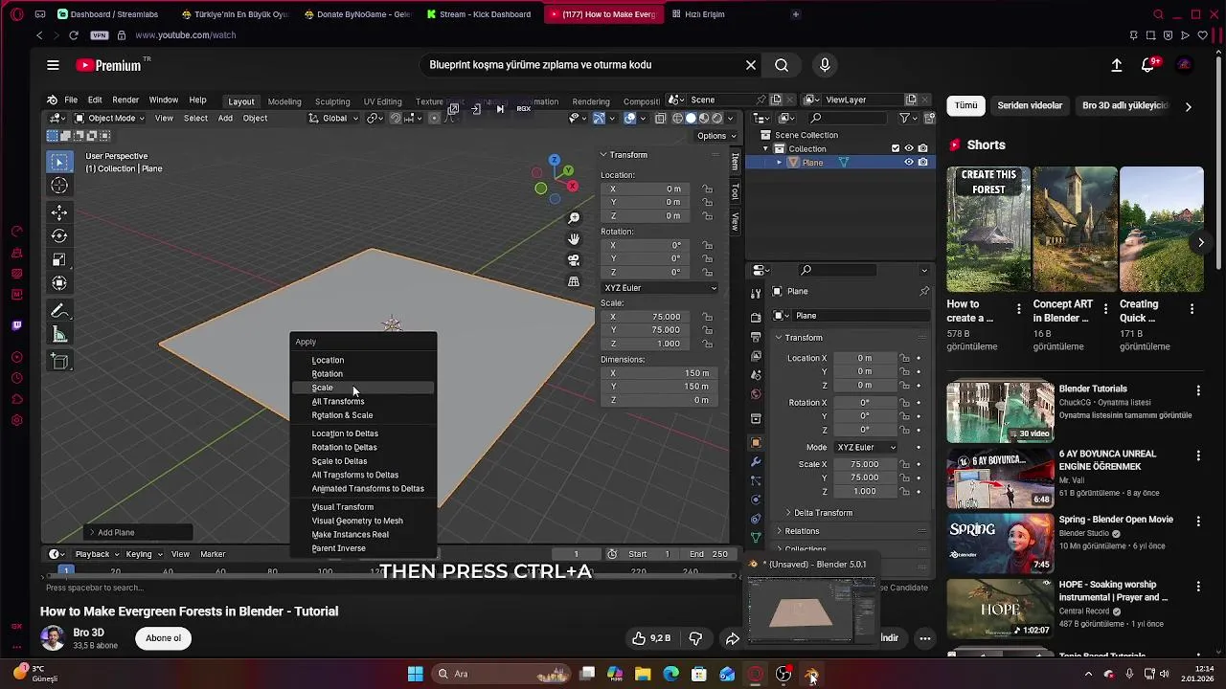Select the Transform tool in Blender toolbar

click(59, 283)
